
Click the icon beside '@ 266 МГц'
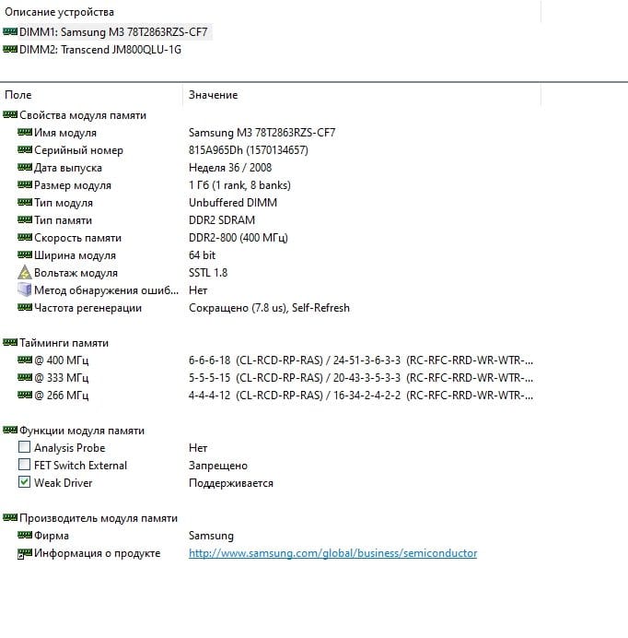click(x=25, y=395)
